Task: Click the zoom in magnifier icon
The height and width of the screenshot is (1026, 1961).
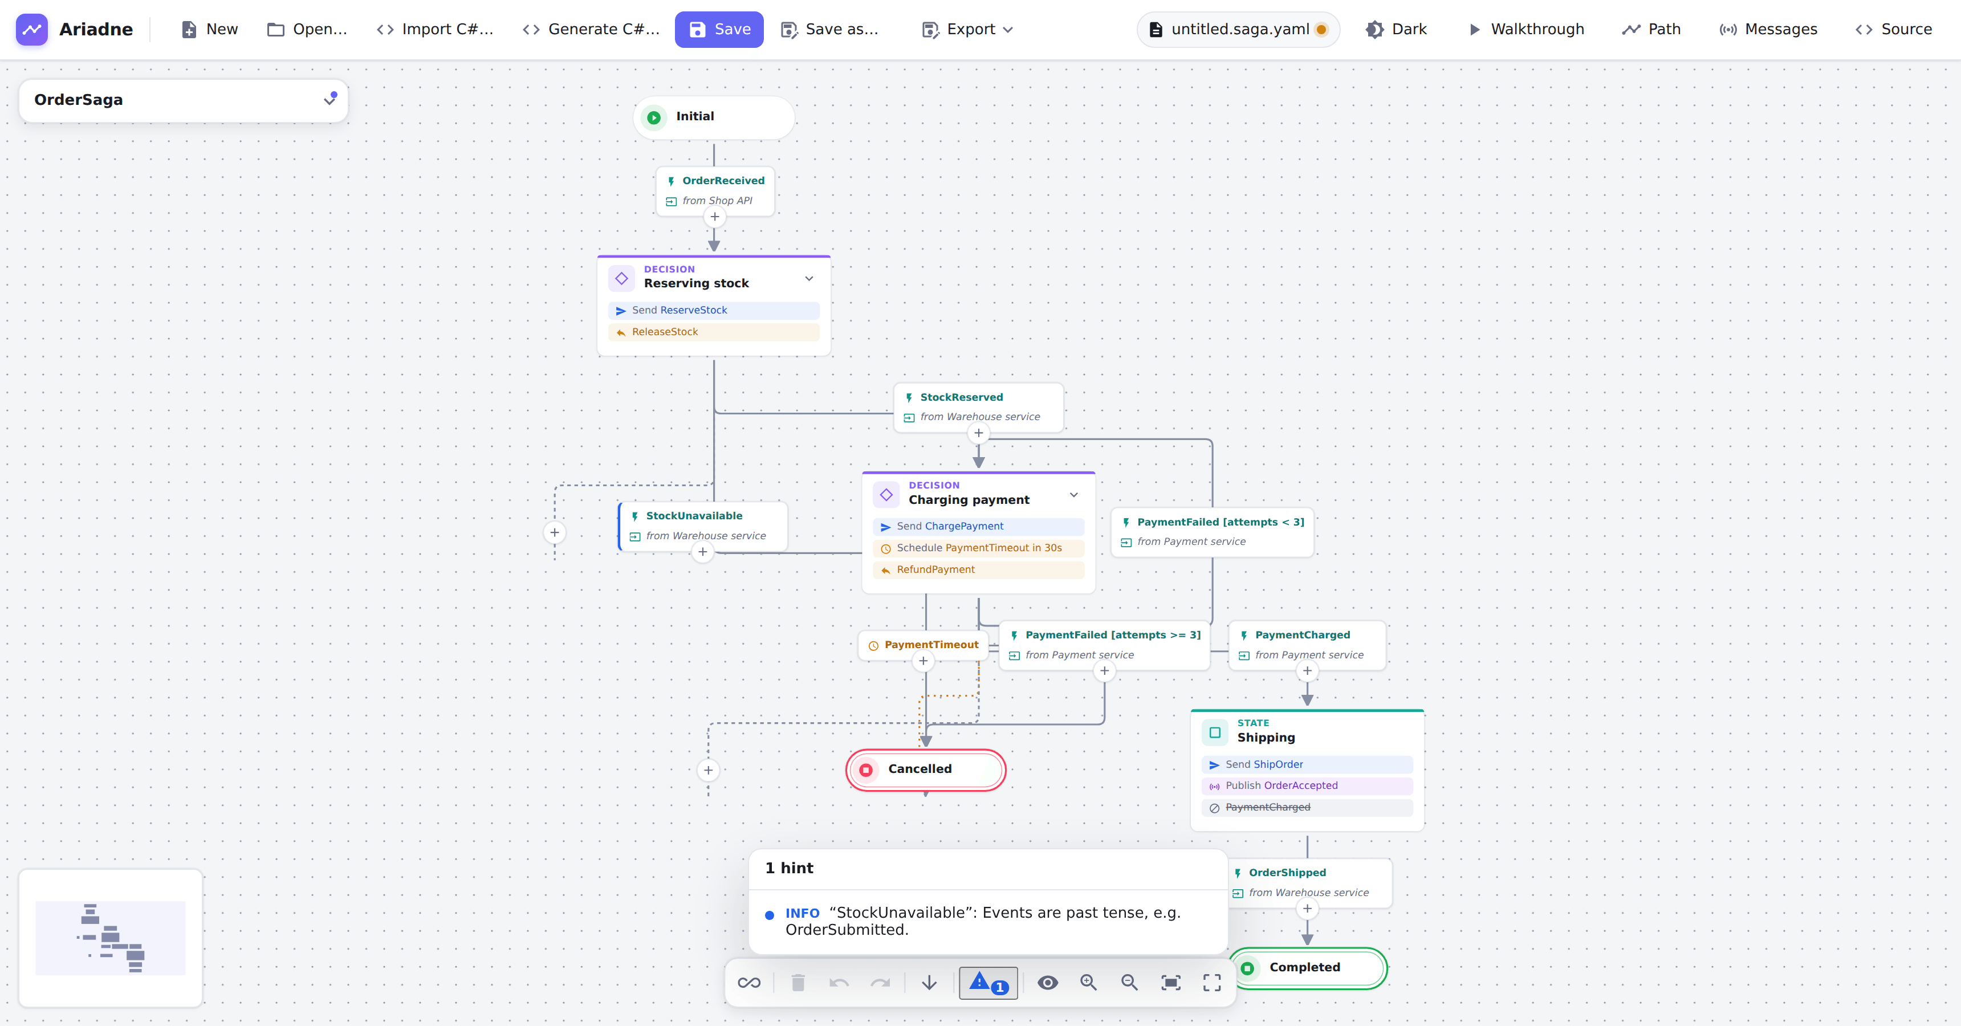Action: [1089, 983]
